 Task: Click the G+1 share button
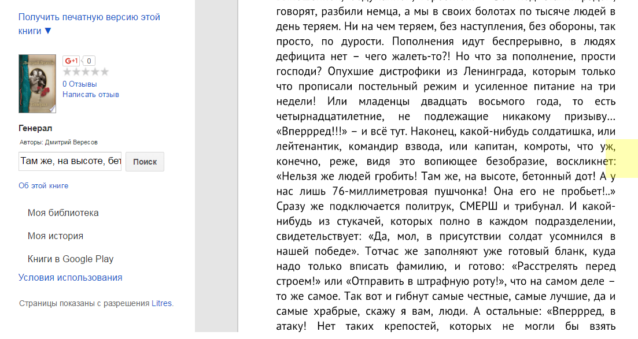tap(71, 61)
